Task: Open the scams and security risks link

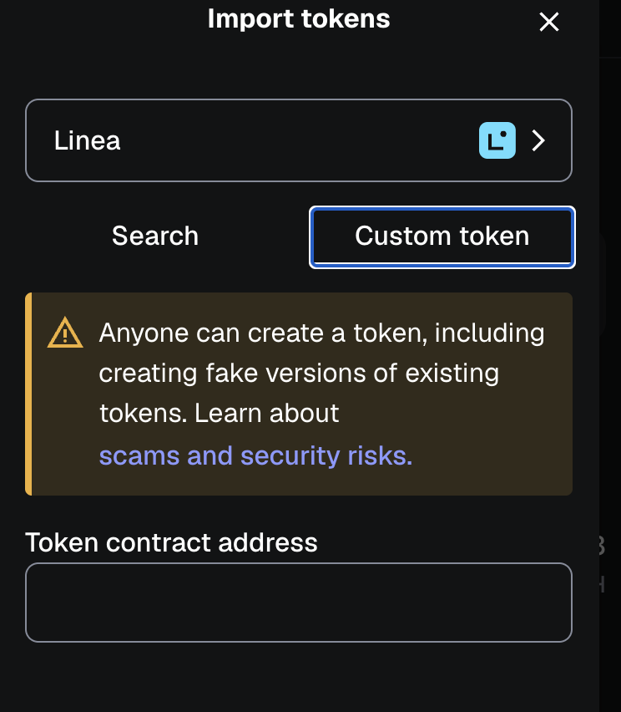Action: click(x=255, y=456)
